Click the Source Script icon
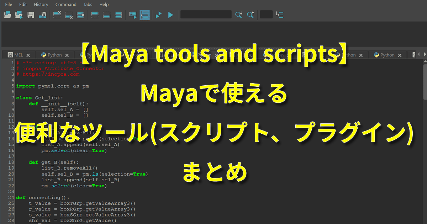This screenshot has height=224, width=427. 19,15
